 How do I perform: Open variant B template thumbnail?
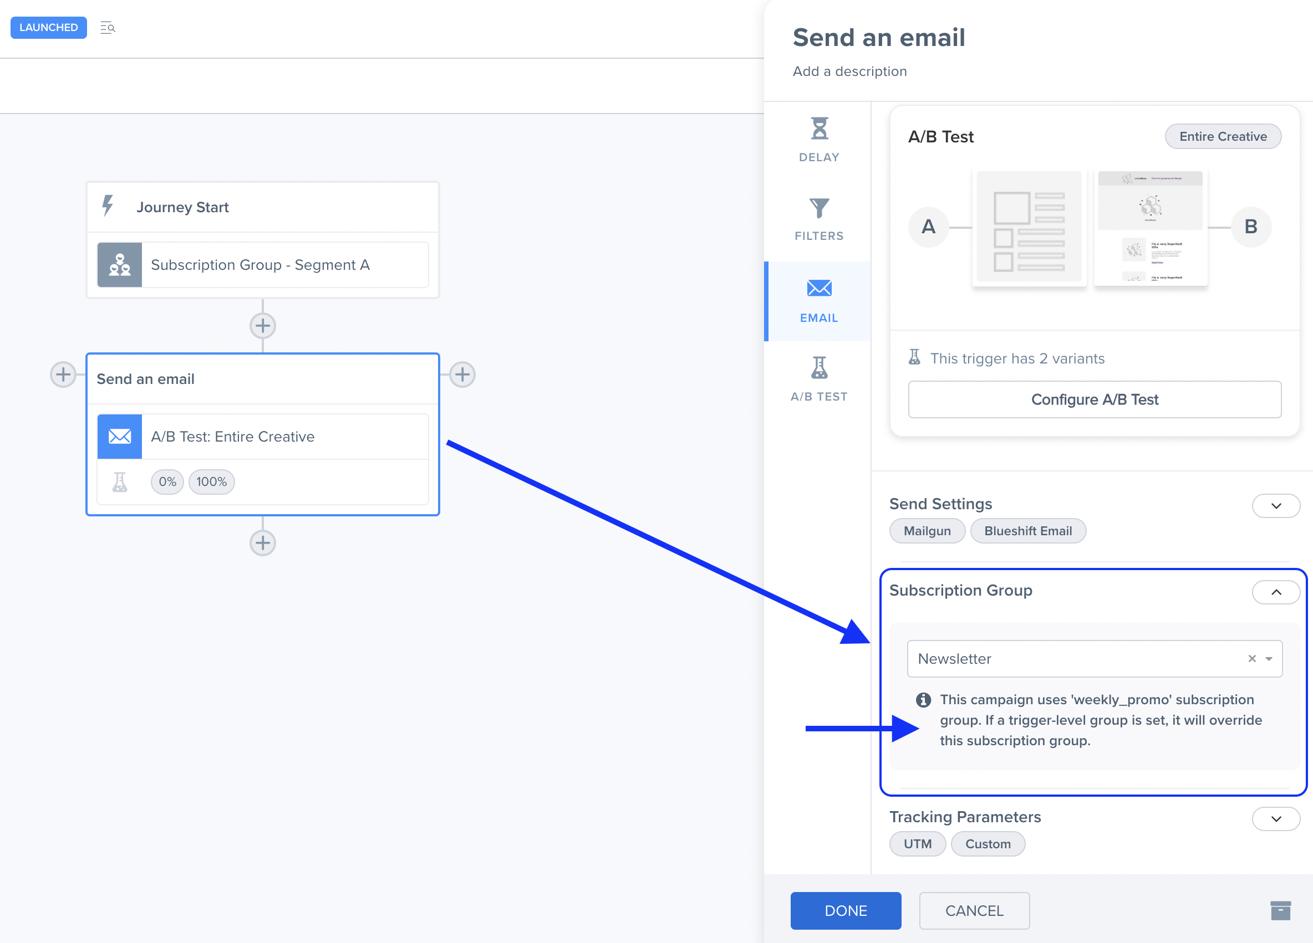pos(1151,227)
